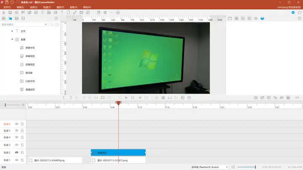The height and width of the screenshot is (170, 303).
Task: Select the text T tool in toolbar
Action: click(62, 13)
